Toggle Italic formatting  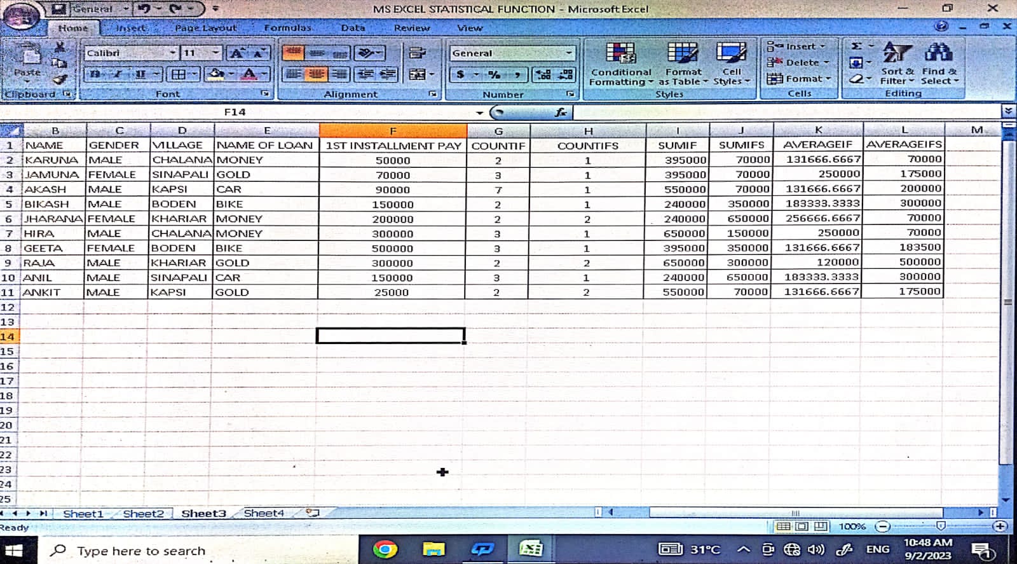[118, 74]
